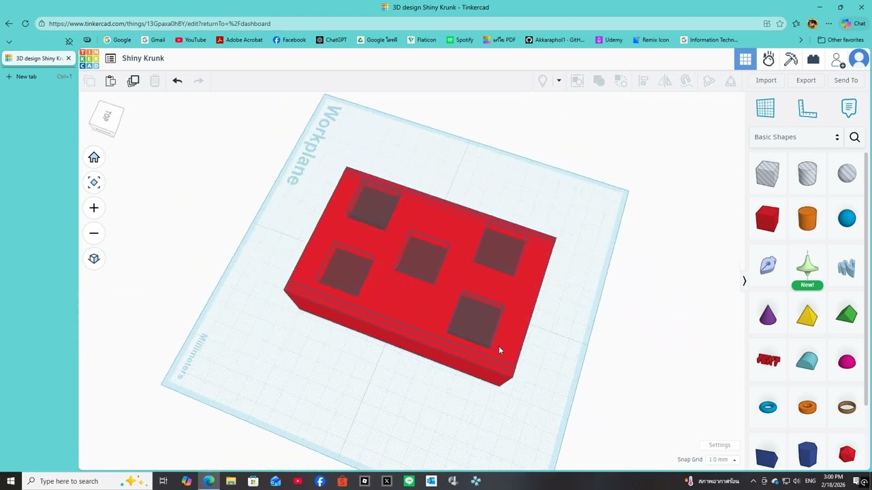The image size is (872, 490).
Task: Open dropdown arrow next to lightbulb
Action: click(559, 80)
